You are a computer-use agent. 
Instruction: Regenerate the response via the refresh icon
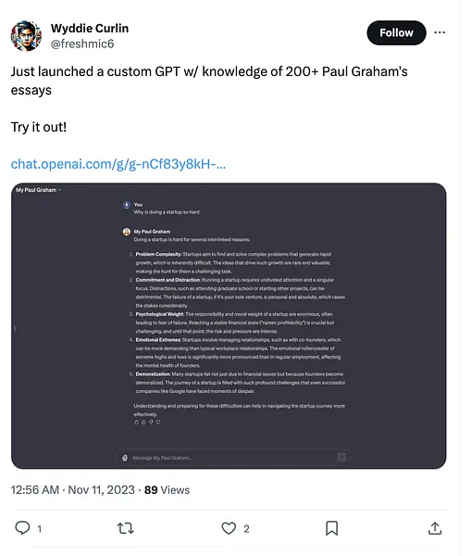point(158,423)
